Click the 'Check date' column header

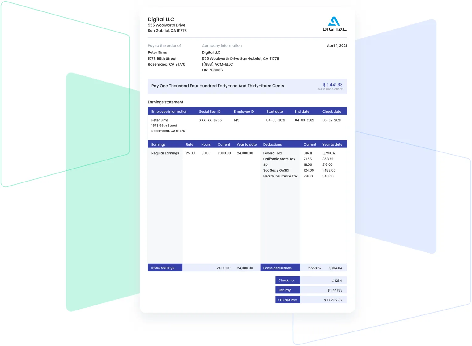click(x=332, y=112)
